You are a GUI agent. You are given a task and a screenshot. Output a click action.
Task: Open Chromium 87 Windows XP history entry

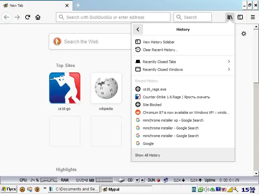point(183,112)
